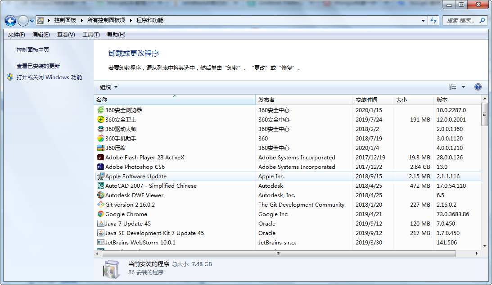Open the 编辑(E) menu
Image resolution: width=492 pixels, height=285 pixels.
41,35
